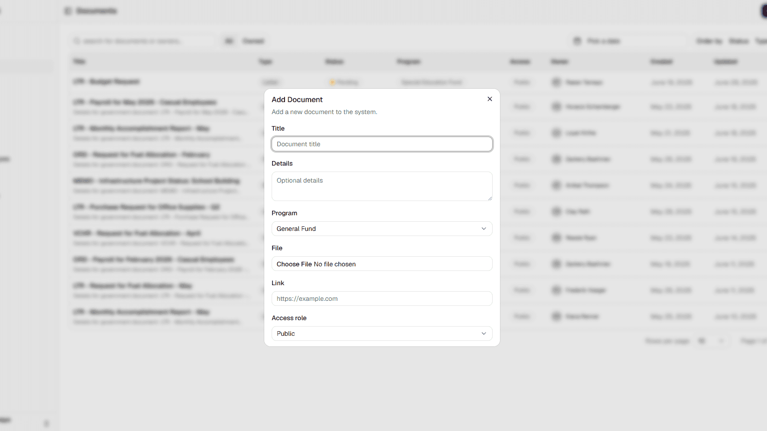Select the All filter tab
Viewport: 767px width, 431px height.
[229, 41]
